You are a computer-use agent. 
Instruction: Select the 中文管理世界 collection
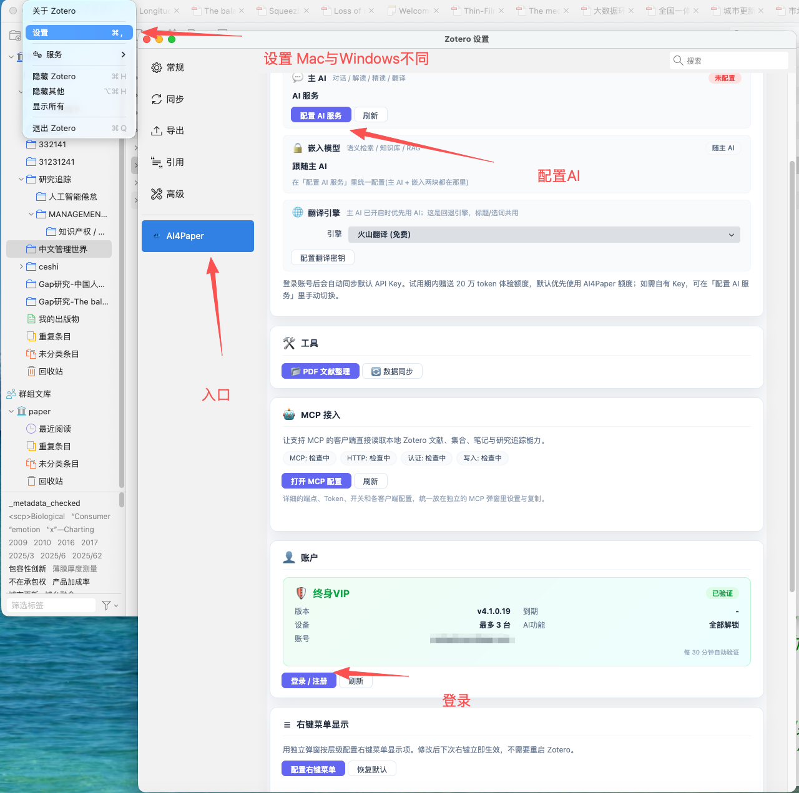[x=59, y=249]
